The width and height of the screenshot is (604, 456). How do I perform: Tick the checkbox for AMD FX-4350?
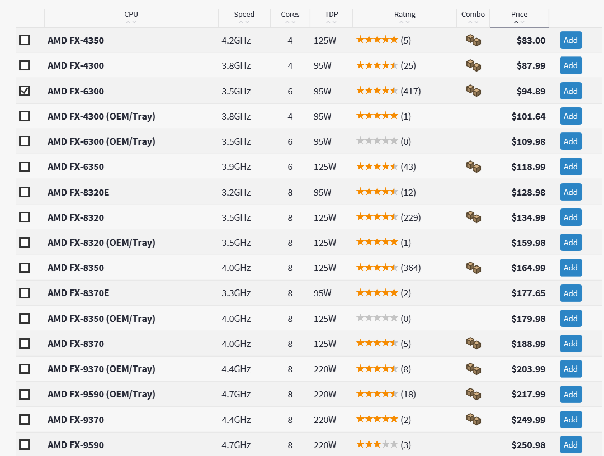[x=25, y=40]
